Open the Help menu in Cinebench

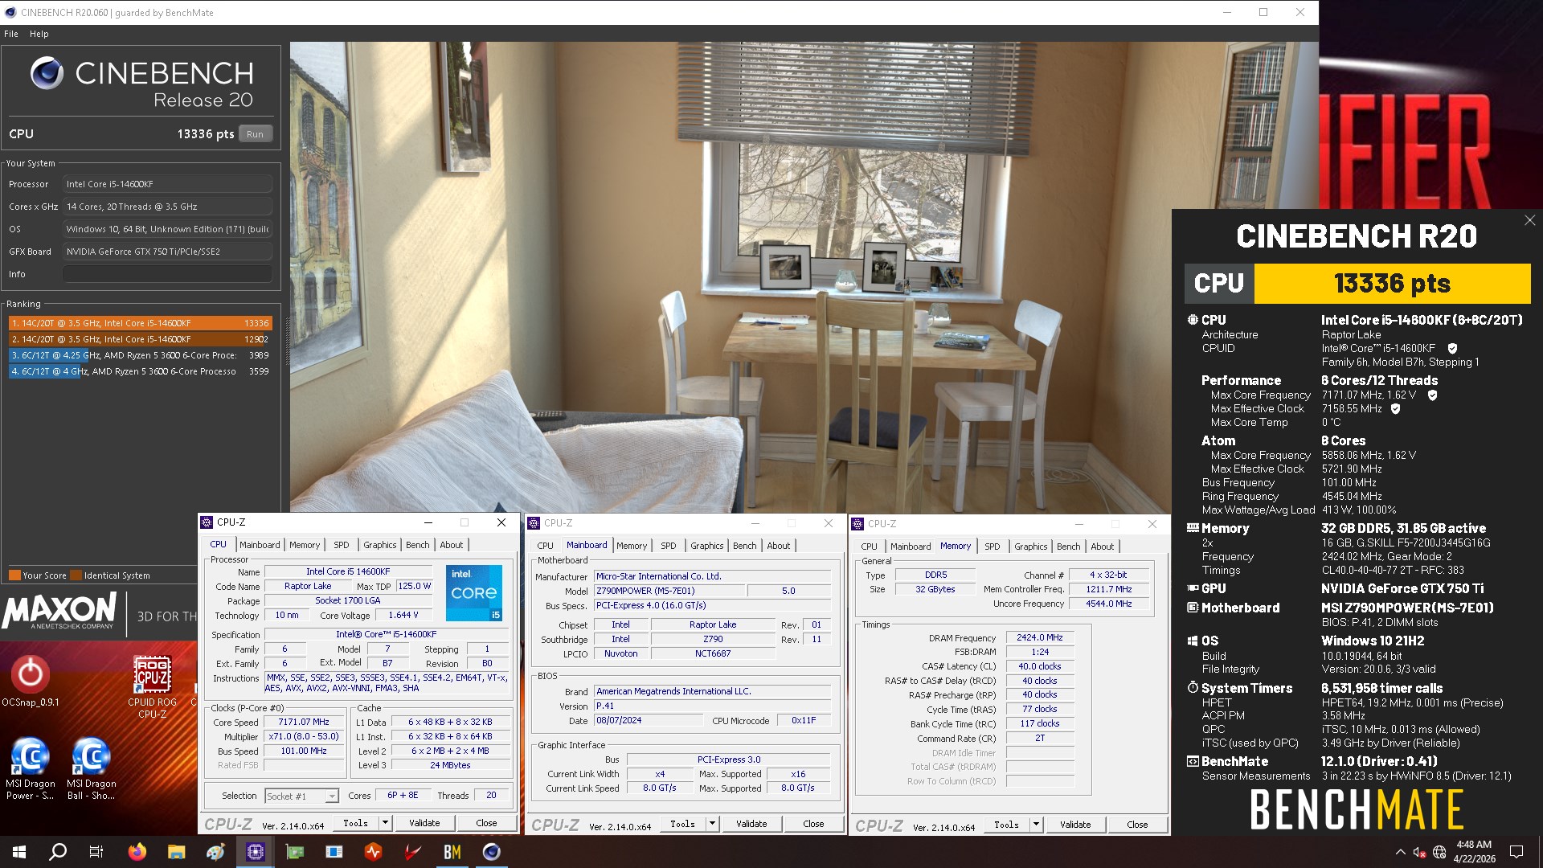(x=39, y=34)
